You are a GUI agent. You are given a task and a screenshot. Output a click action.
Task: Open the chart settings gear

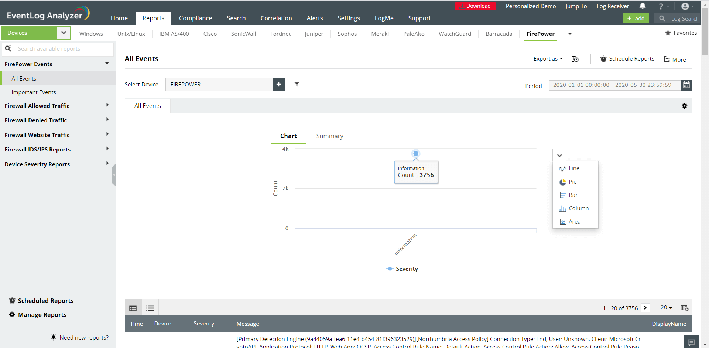pyautogui.click(x=685, y=106)
